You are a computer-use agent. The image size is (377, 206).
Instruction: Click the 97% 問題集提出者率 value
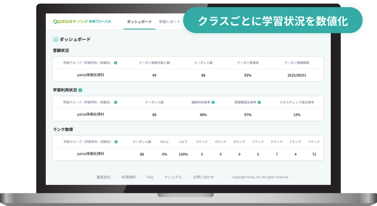248,115
